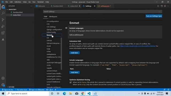Click Open Settings (JSON) icon
This screenshot has height=96, width=171.
162,6
